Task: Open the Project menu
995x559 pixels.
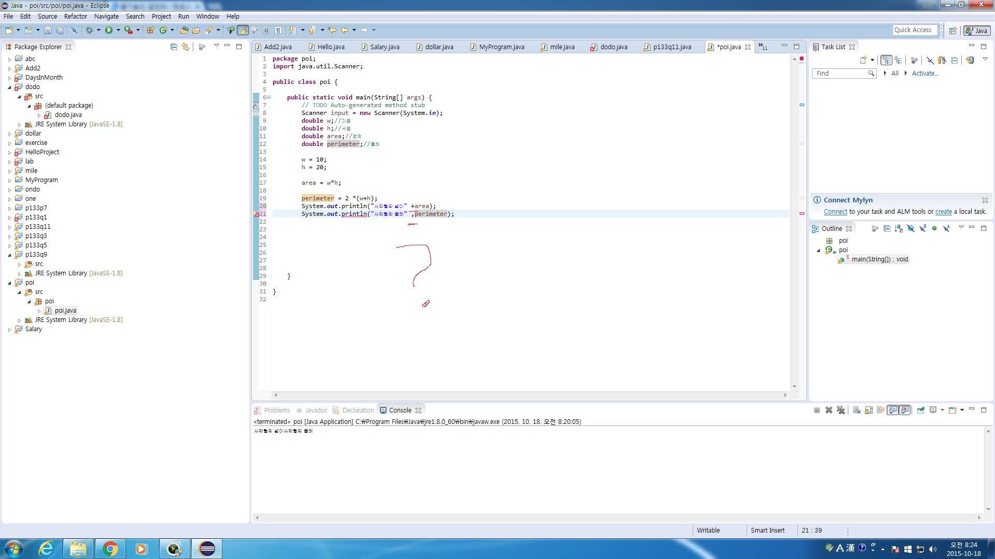Action: point(161,16)
